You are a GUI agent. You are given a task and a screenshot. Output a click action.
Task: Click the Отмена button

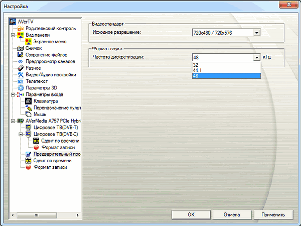click(x=232, y=214)
